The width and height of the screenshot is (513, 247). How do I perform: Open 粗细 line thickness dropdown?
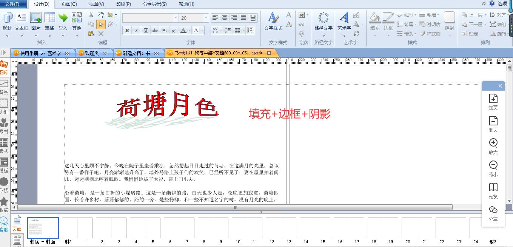coord(430,15)
